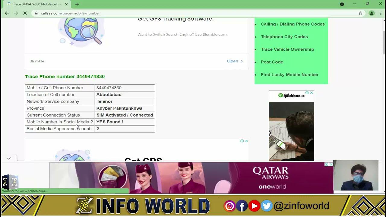This screenshot has width=386, height=217.
Task: Click the Facebook icon in banner
Action: [x=242, y=206]
